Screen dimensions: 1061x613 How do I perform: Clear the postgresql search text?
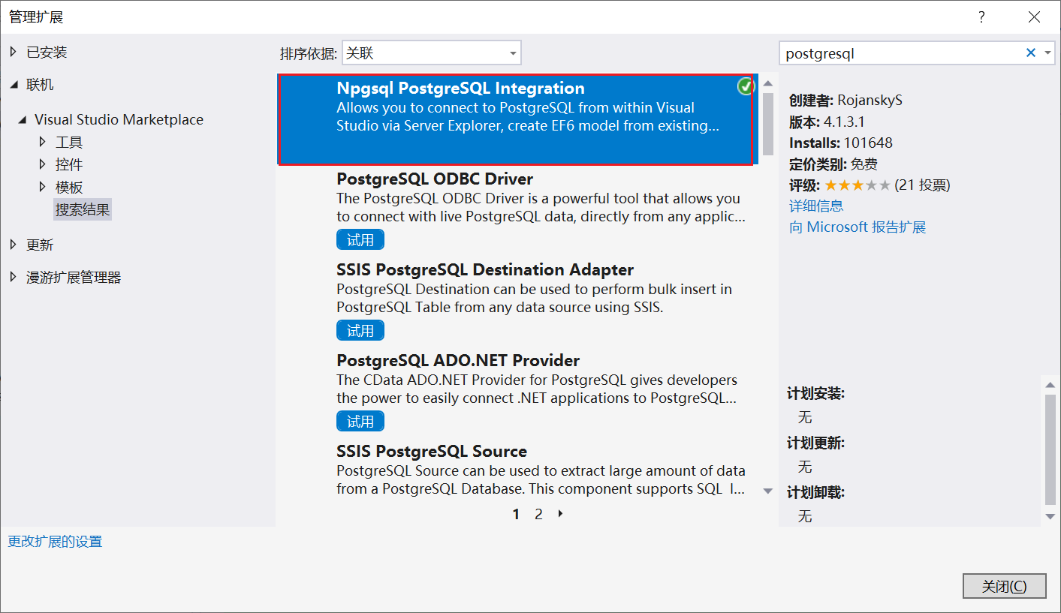pos(1031,53)
